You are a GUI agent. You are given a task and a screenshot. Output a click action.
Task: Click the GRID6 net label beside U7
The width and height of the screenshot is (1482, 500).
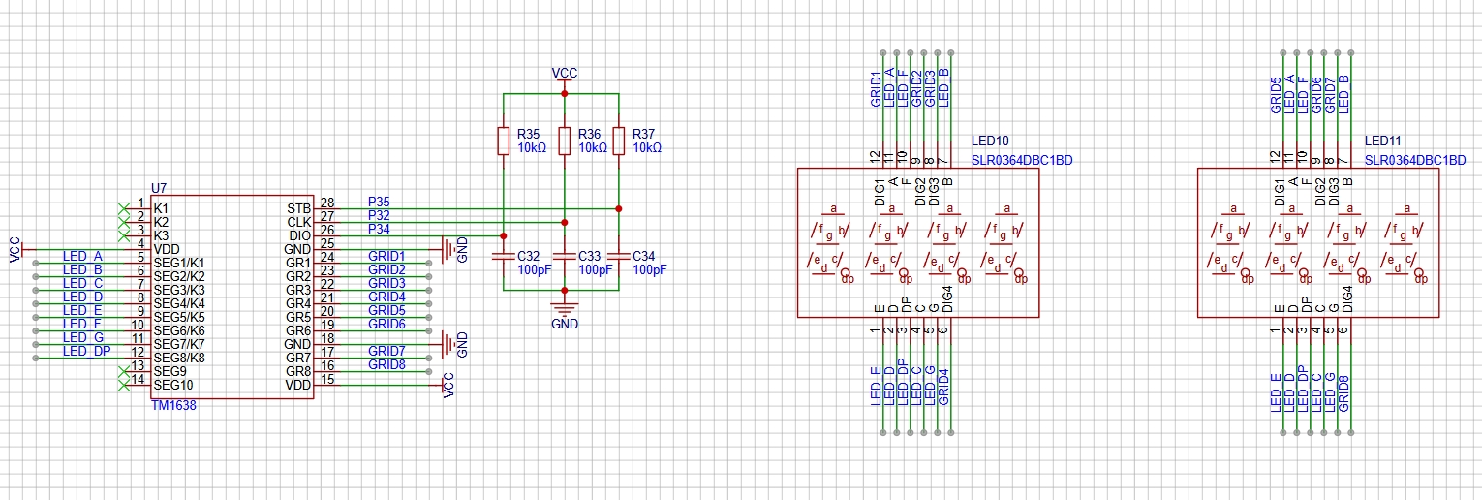coord(386,324)
